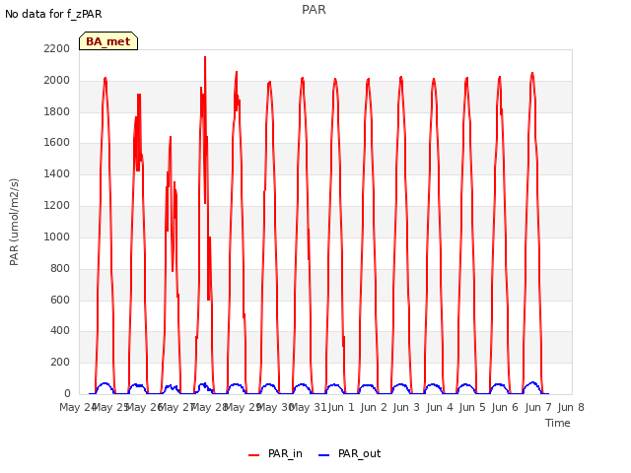Click the blue PAR_out hump on Jun 7

coord(532,385)
